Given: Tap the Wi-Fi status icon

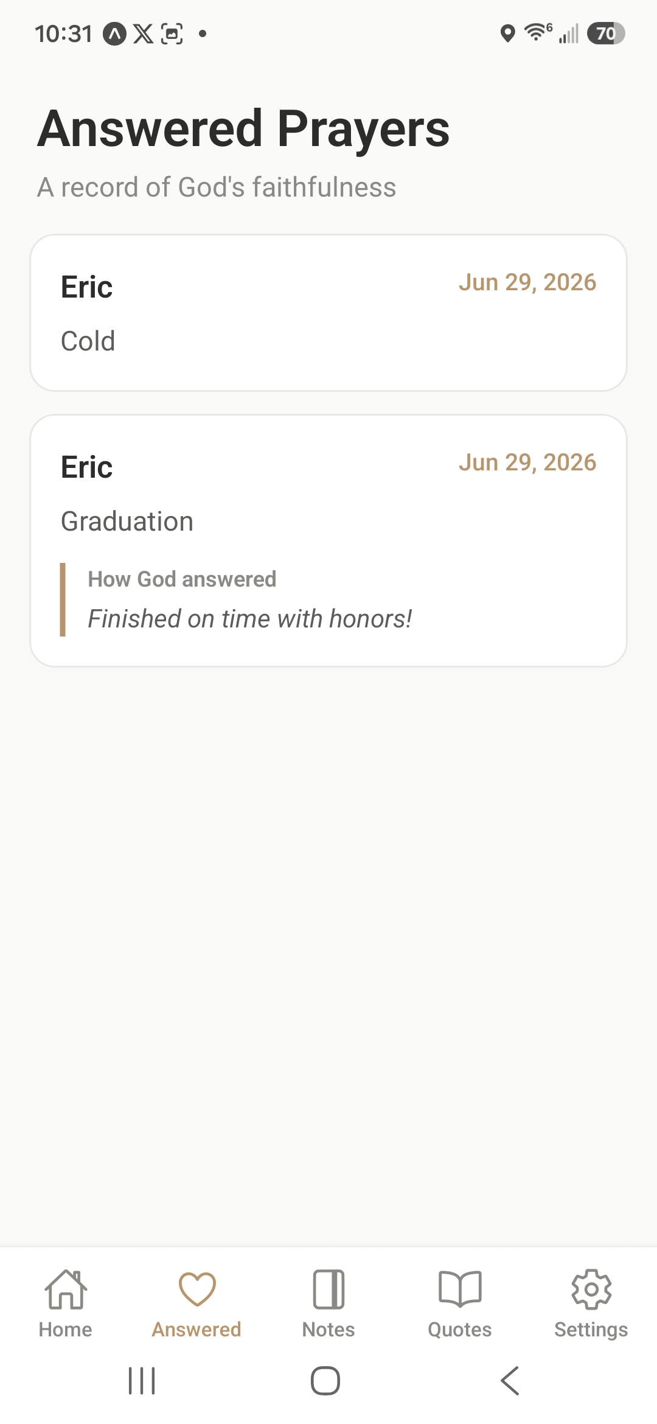Looking at the screenshot, I should click(538, 32).
